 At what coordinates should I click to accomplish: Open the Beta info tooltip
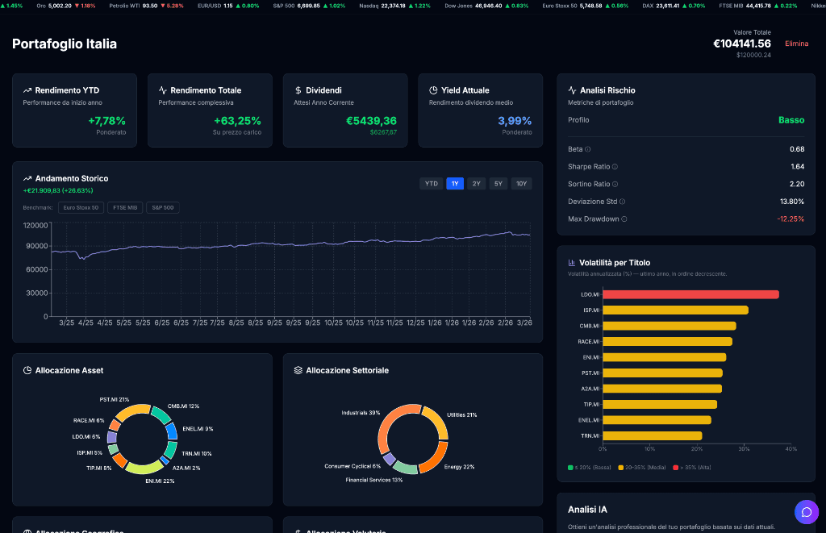click(x=587, y=149)
